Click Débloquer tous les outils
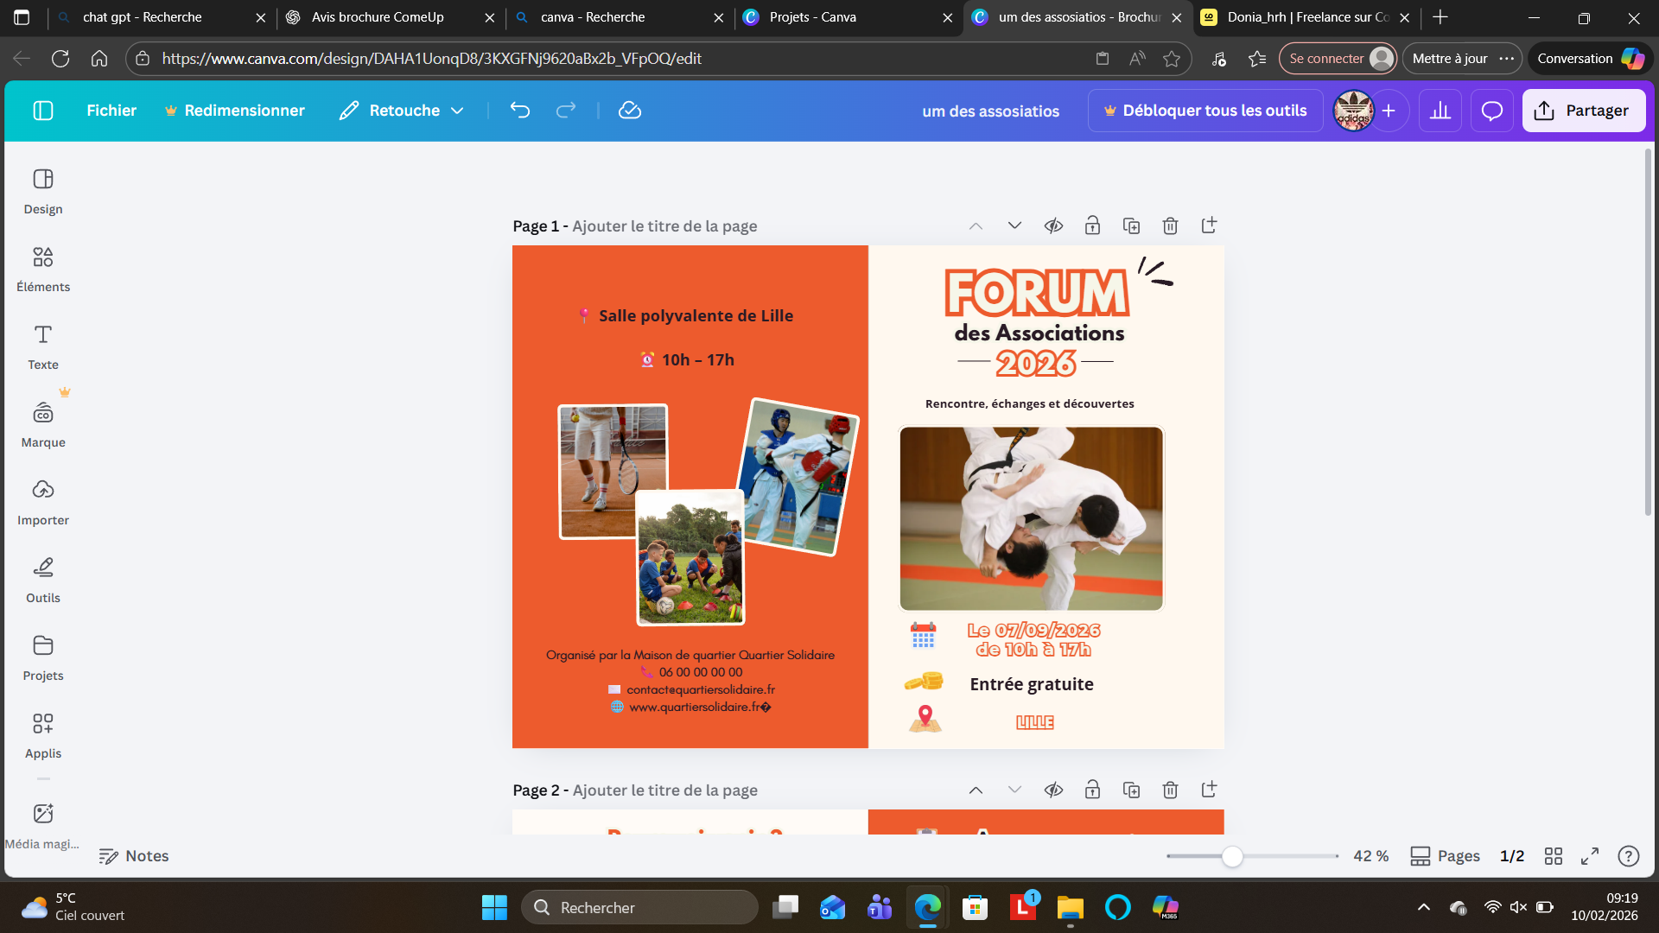 click(x=1205, y=111)
